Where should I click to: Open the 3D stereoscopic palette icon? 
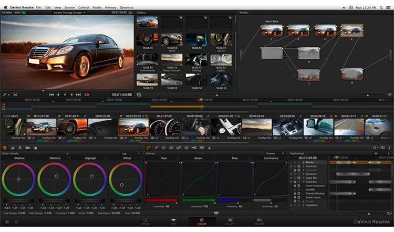click(202, 147)
